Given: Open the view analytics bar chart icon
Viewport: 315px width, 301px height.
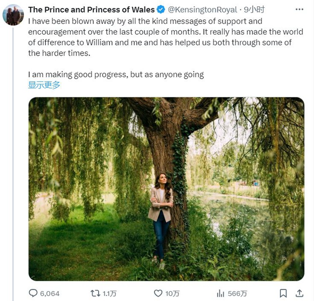Looking at the screenshot, I should point(220,293).
